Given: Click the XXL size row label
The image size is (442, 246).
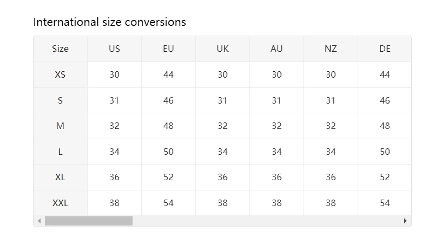Looking at the screenshot, I should pyautogui.click(x=60, y=203).
